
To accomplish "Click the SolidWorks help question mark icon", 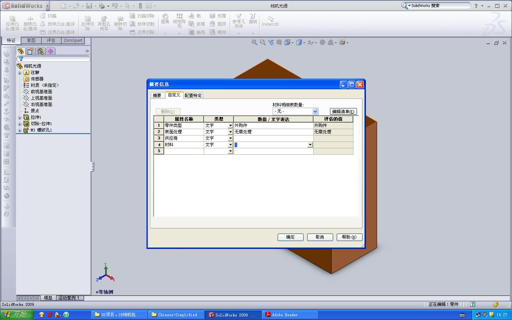I will 476,6.
